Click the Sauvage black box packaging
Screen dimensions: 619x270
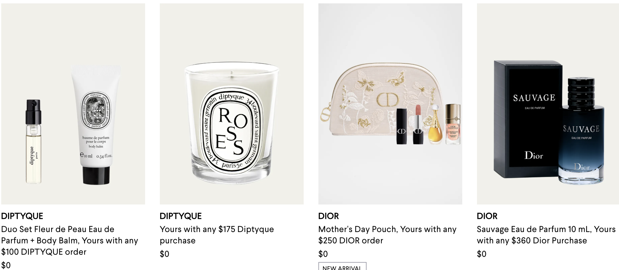click(x=527, y=119)
